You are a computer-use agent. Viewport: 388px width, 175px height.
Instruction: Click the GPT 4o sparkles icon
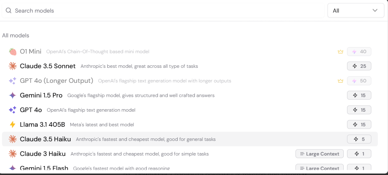coord(12,110)
